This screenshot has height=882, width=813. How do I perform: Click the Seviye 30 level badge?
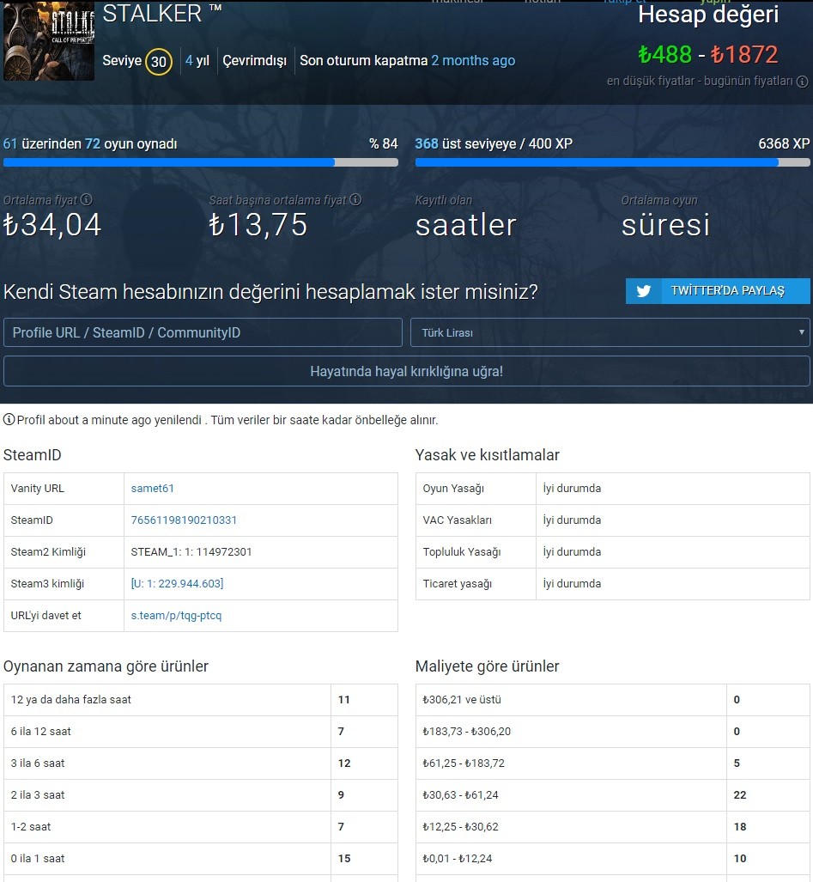coord(159,61)
